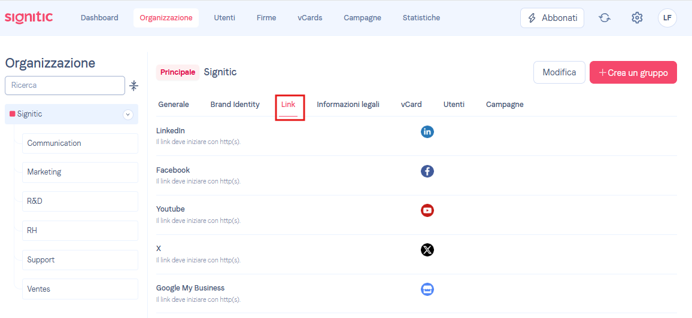This screenshot has height=318, width=692.
Task: Select the Support group in tree
Action: (x=80, y=260)
